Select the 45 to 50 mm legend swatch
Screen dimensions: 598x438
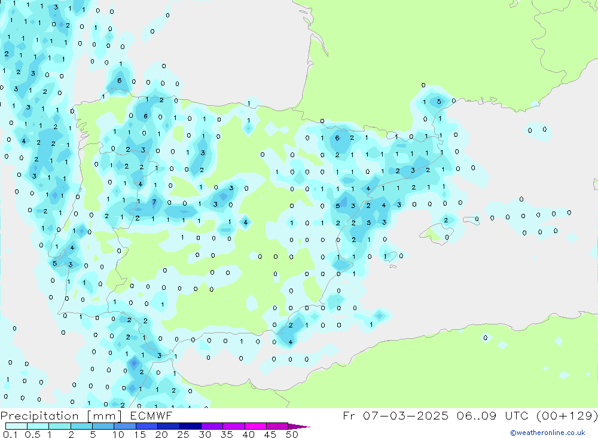pos(277,426)
